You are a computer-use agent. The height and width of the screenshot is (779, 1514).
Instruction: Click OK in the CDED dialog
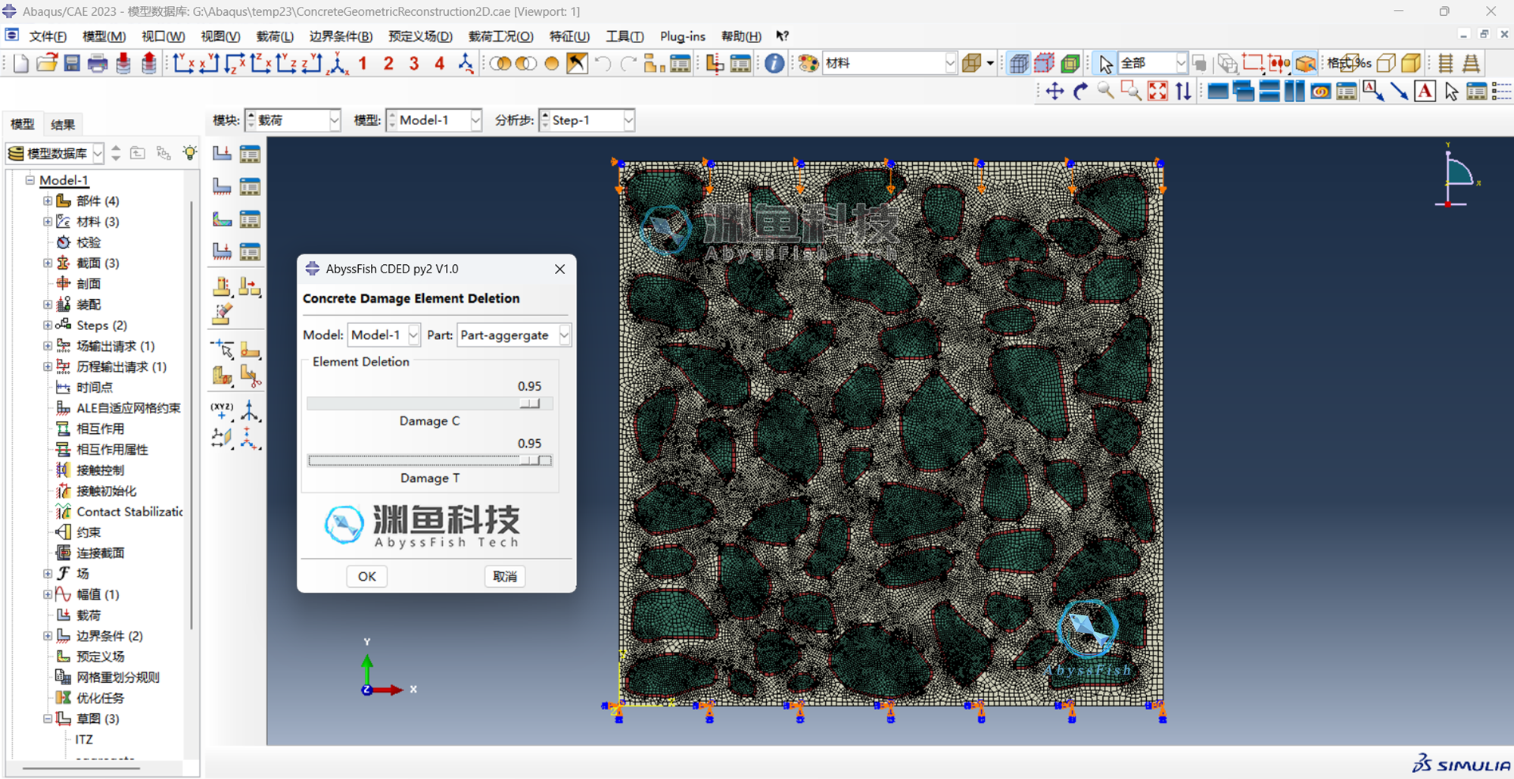[x=367, y=576]
